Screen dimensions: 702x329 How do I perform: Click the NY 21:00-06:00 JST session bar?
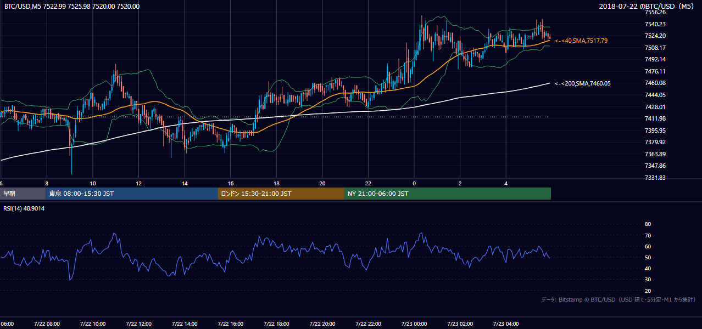448,194
